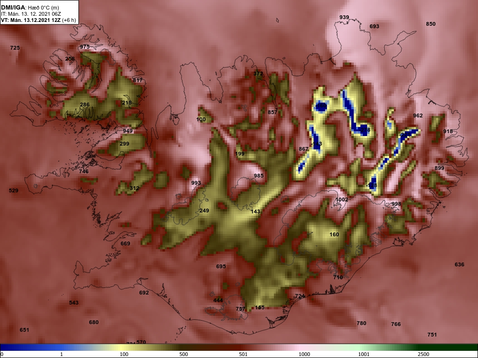Click the map value 850

(431, 24)
